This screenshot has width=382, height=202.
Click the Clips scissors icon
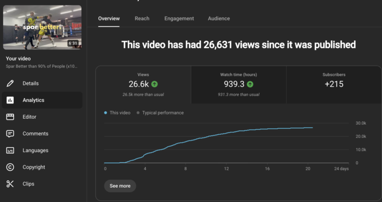click(10, 184)
